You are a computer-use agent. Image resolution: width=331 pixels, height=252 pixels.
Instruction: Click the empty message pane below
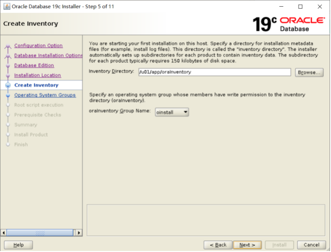point(206,220)
